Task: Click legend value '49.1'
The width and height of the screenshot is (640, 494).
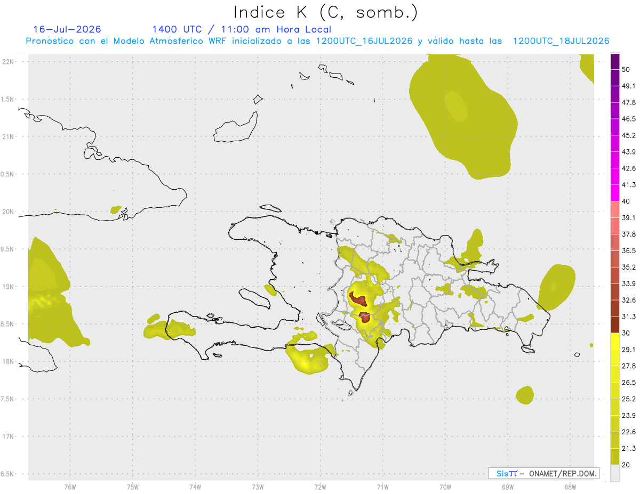Action: pos(629,86)
